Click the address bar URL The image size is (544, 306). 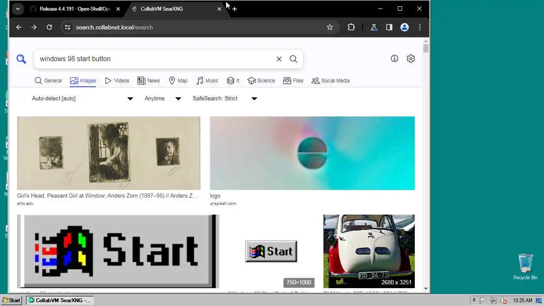point(114,27)
